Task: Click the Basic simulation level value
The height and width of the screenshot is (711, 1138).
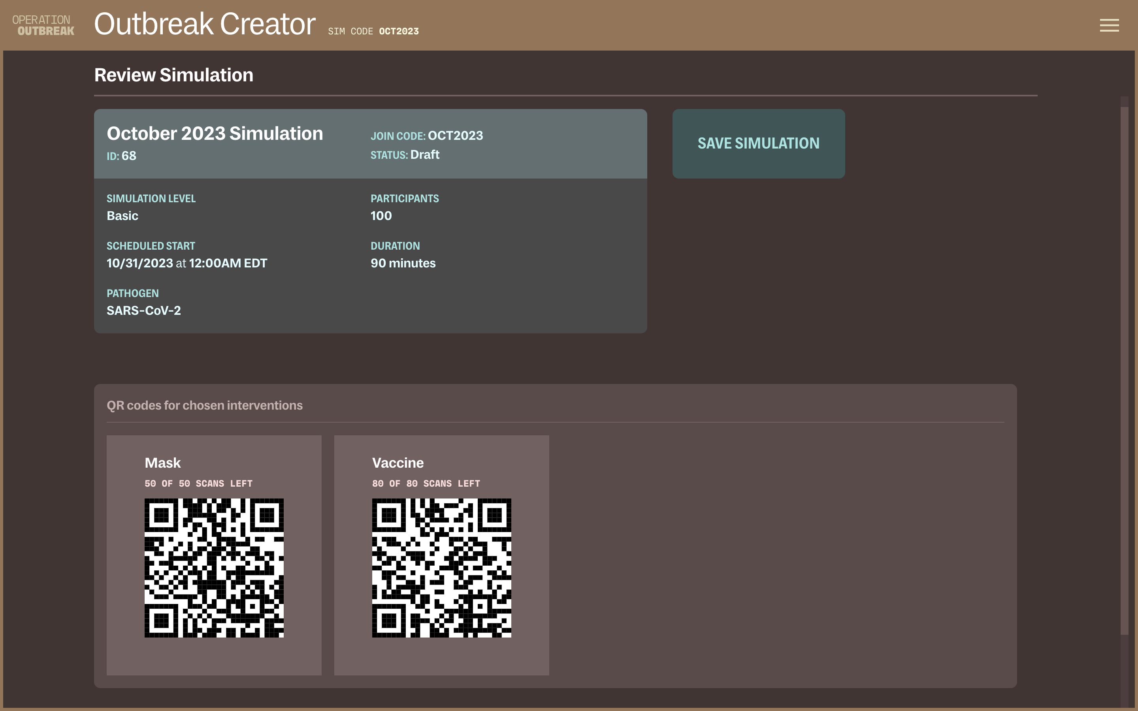Action: (x=122, y=216)
